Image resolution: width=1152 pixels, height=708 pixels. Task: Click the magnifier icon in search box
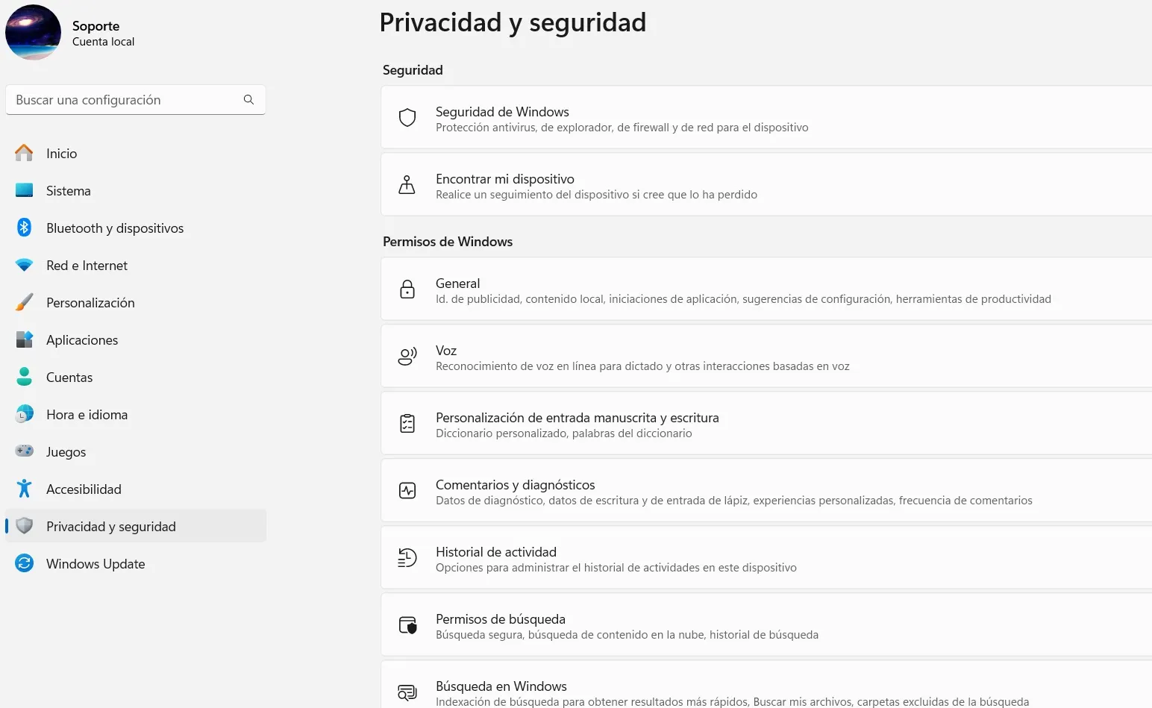pos(248,100)
